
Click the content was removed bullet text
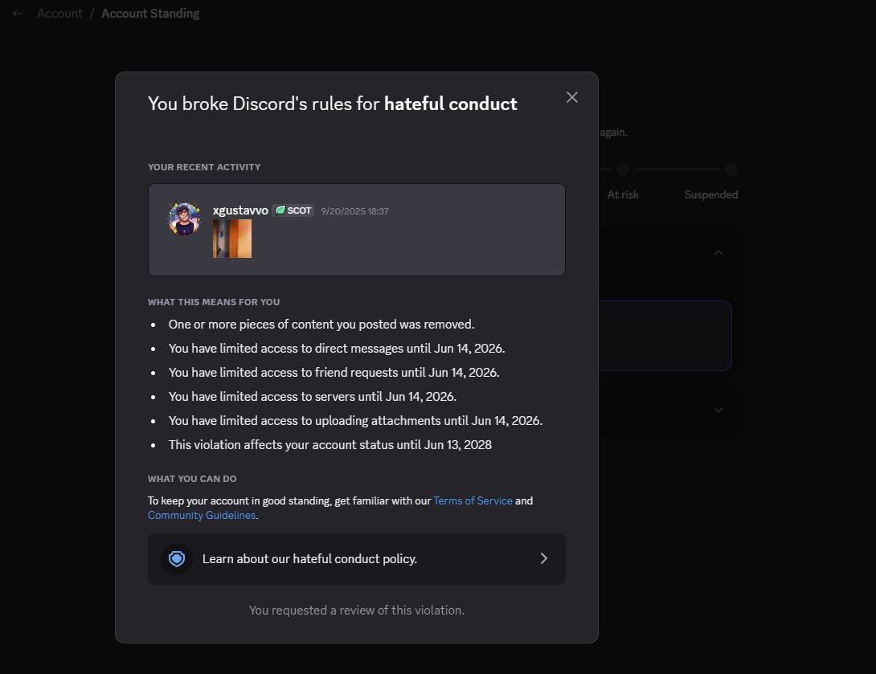click(x=321, y=325)
